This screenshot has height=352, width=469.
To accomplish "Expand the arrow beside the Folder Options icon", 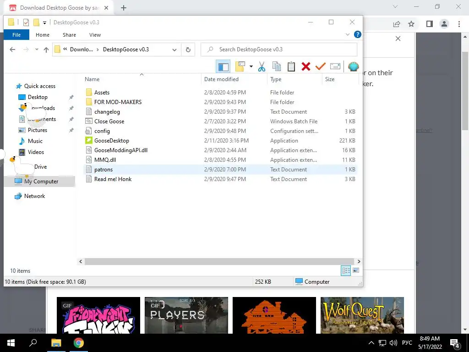I will (x=251, y=66).
